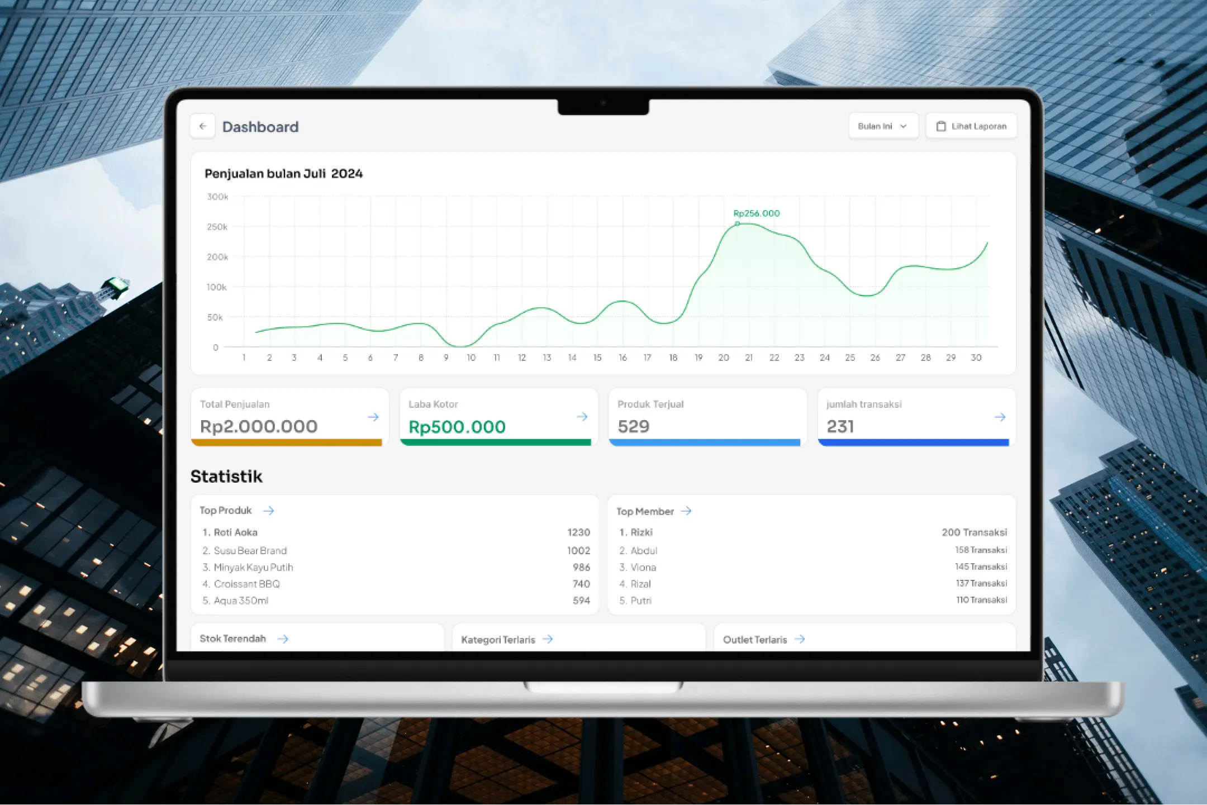This screenshot has width=1207, height=805.
Task: Select Rizki in Top Member list
Action: (x=641, y=532)
